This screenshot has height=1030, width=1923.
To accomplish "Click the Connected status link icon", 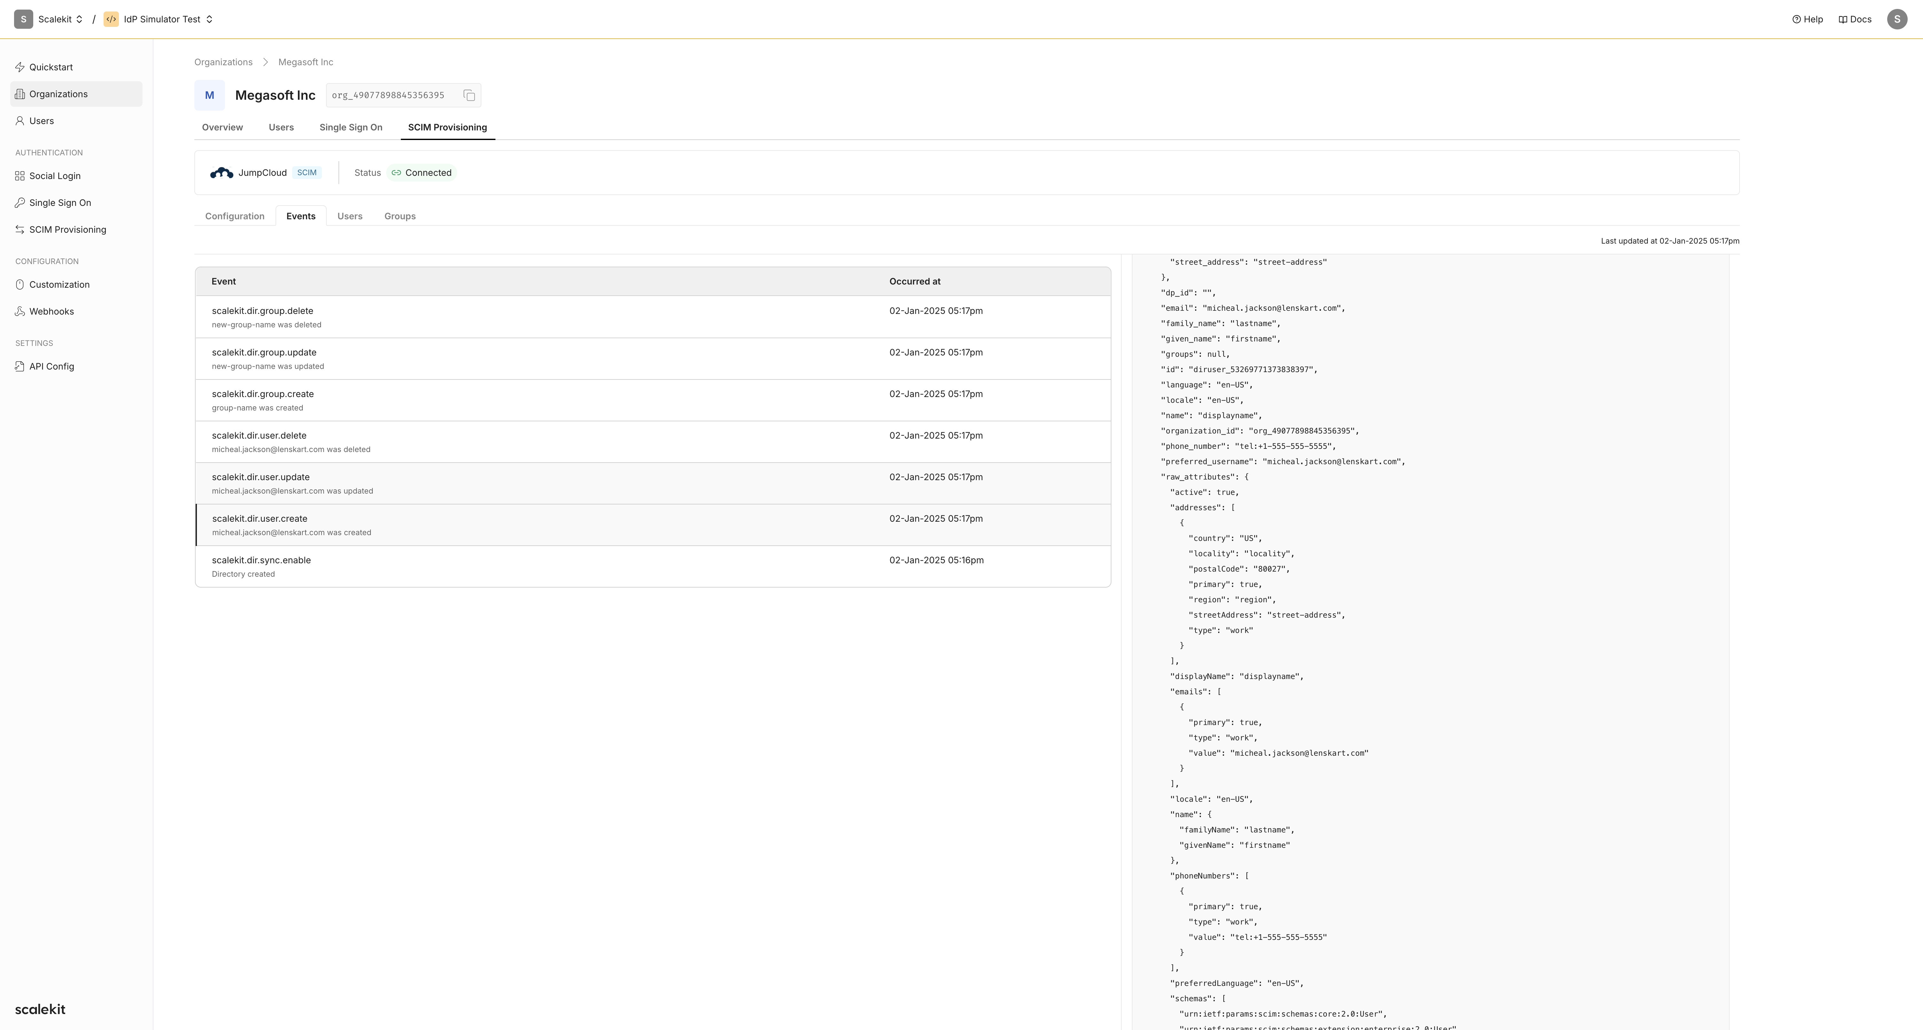I will (x=396, y=173).
